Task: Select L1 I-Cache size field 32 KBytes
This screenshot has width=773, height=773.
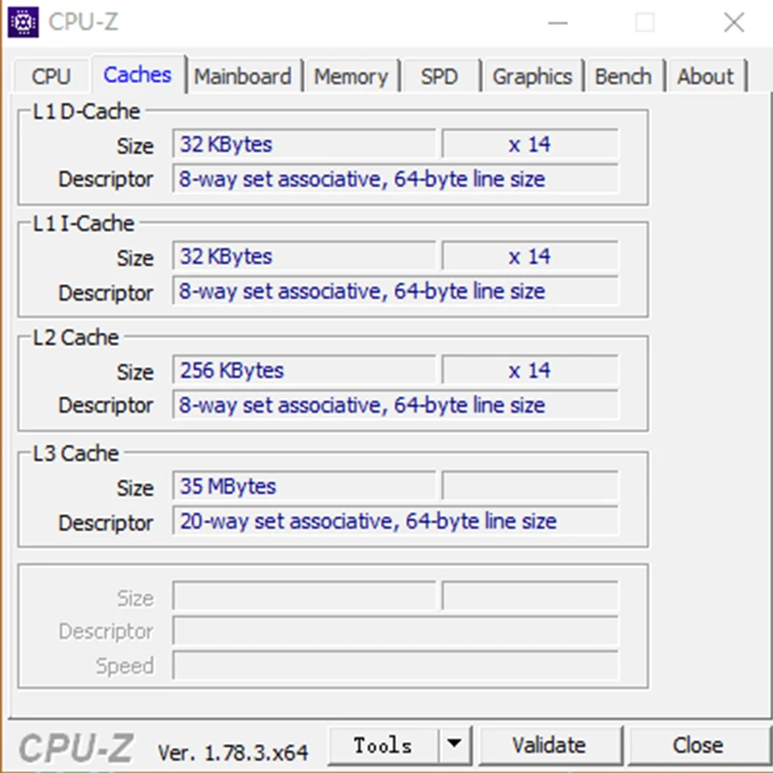Action: pos(304,256)
